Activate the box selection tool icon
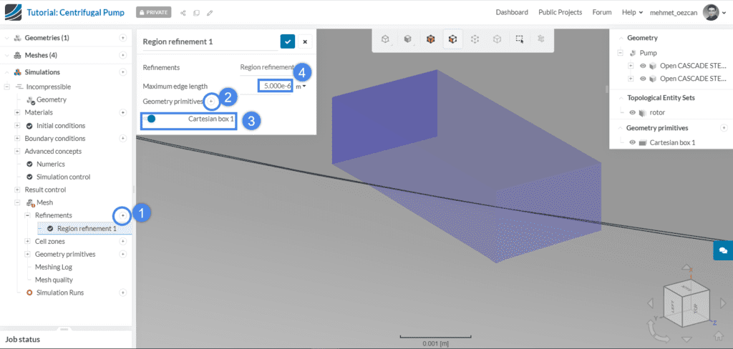The image size is (733, 349). coord(520,40)
